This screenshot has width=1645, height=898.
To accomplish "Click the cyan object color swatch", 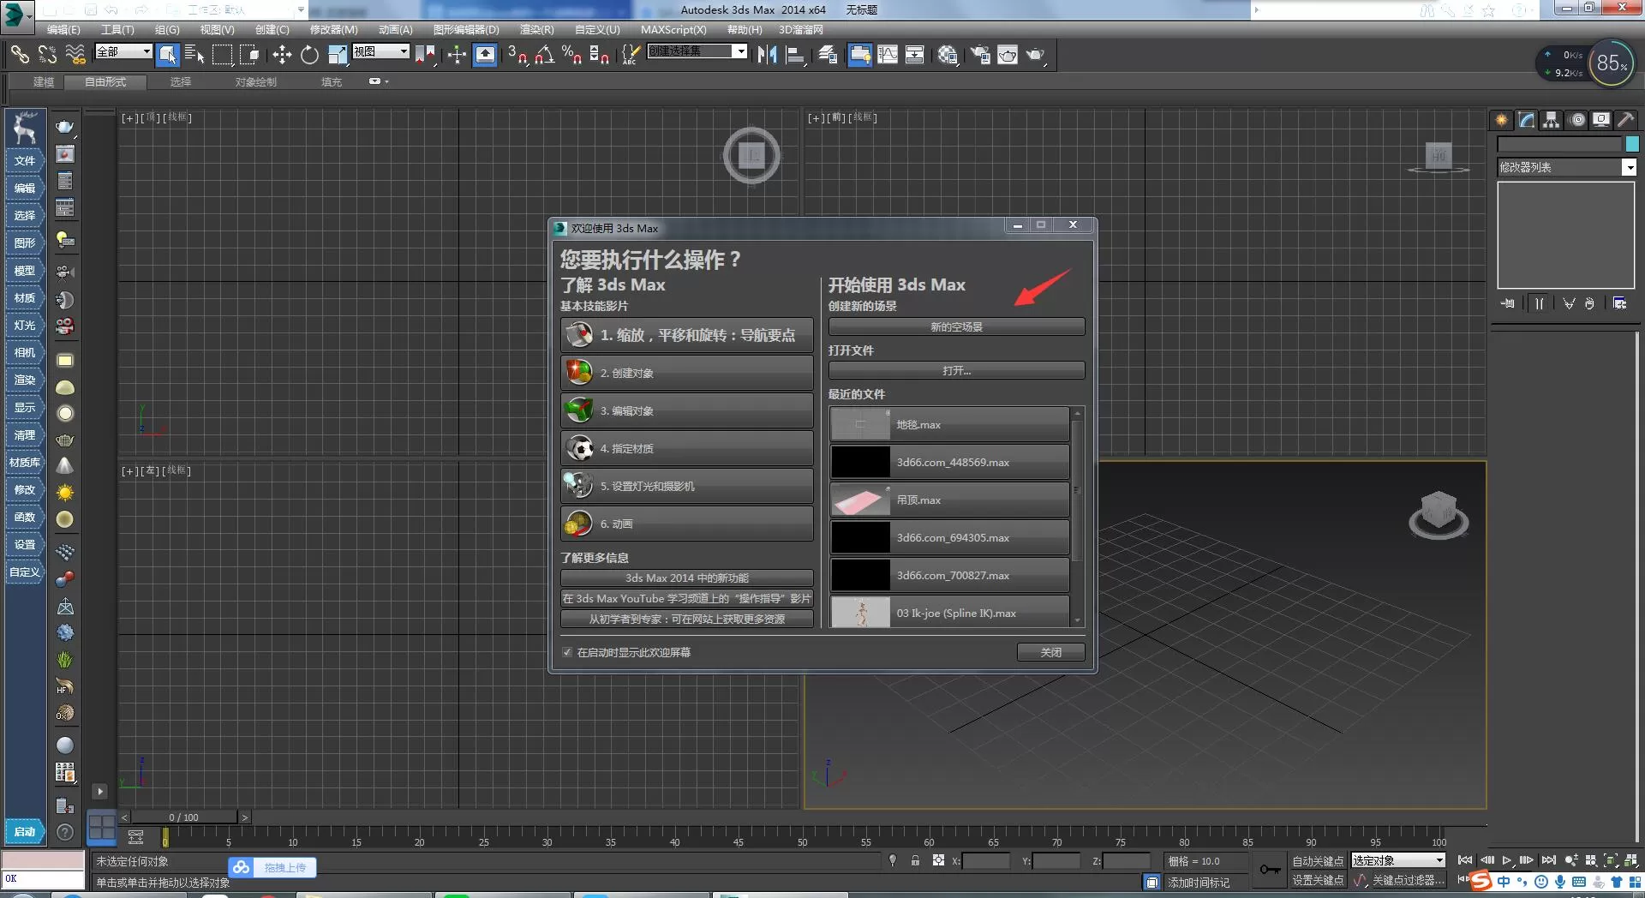I will (x=1632, y=144).
